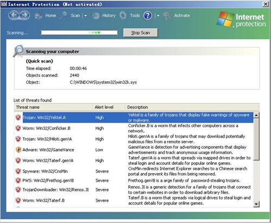The width and height of the screenshot is (271, 223).
Task: Click red shield icon for Renos.JI threat
Action: [x=18, y=189]
